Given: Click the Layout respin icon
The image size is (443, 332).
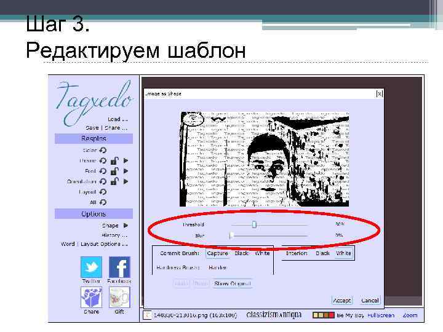Looking at the screenshot, I should click(x=103, y=192).
